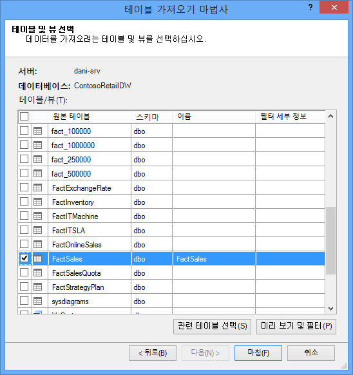Image resolution: width=353 pixels, height=375 pixels.
Task: Check the FactSalesQuota checkbox
Action: 24,273
